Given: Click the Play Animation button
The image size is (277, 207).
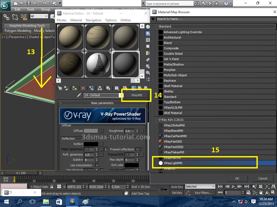Looking at the screenshot, I should click(x=233, y=187).
